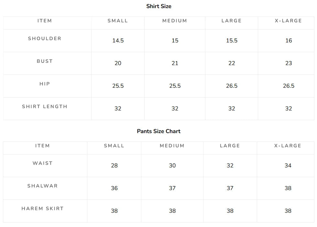Screen dimensions: 317x227
Task: Select waist small value 28
Action: (x=114, y=165)
